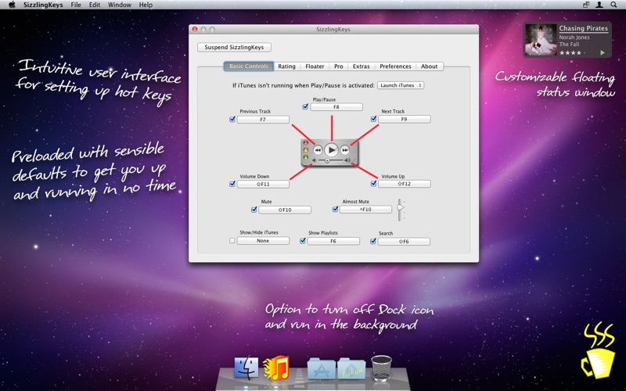Switch to the Rating tab
626x391 pixels.
click(286, 66)
